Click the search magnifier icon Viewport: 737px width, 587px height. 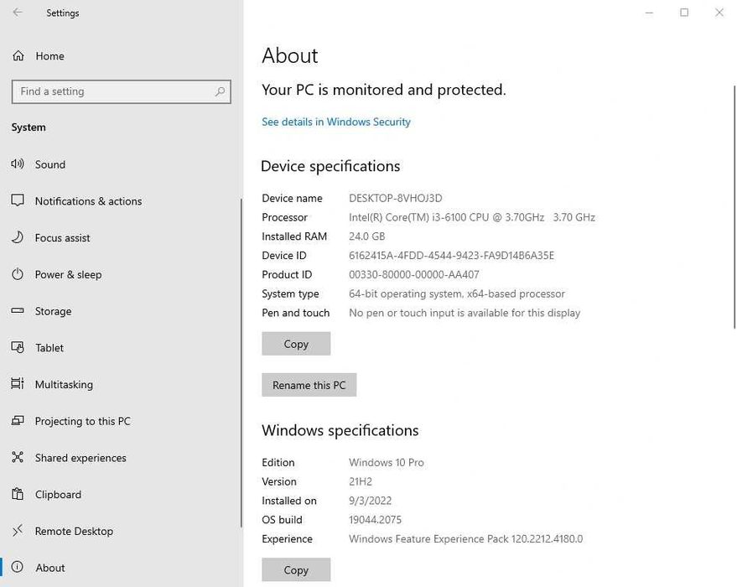click(220, 91)
